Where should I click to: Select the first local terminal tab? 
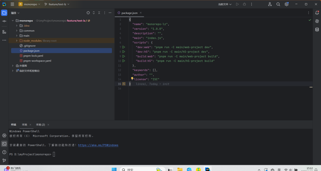click(24, 124)
